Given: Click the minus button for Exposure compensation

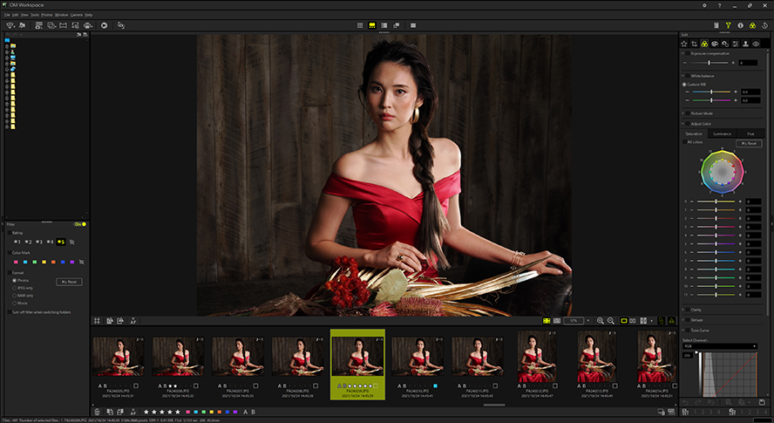Looking at the screenshot, I should [685, 63].
